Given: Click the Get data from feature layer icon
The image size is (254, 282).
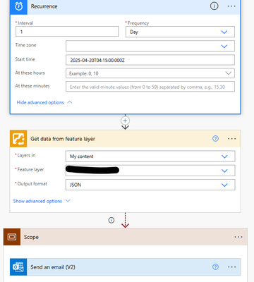Looking at the screenshot, I should pyautogui.click(x=18, y=139).
